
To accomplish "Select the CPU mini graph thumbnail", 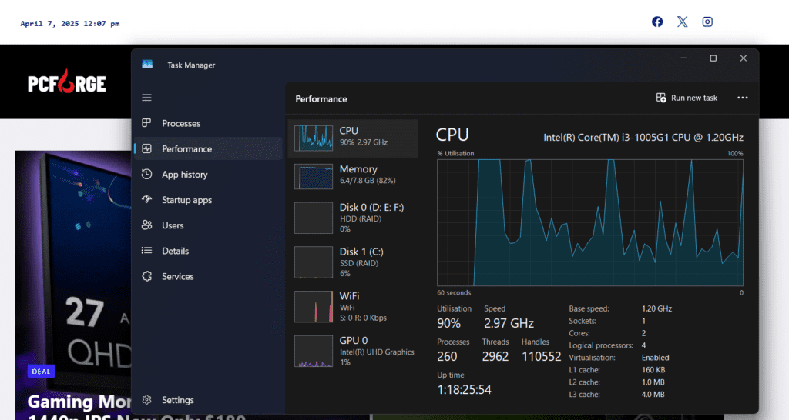I will 314,138.
